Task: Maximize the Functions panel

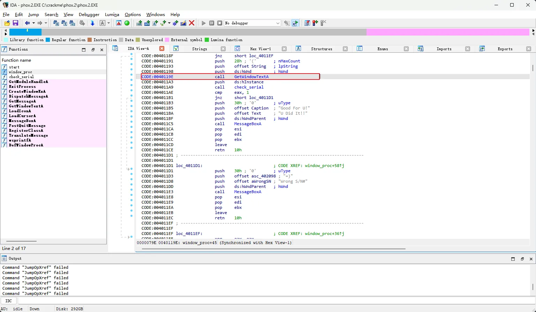Action: (84, 50)
